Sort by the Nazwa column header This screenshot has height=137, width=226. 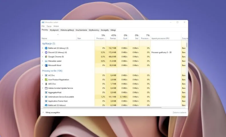click(59, 37)
